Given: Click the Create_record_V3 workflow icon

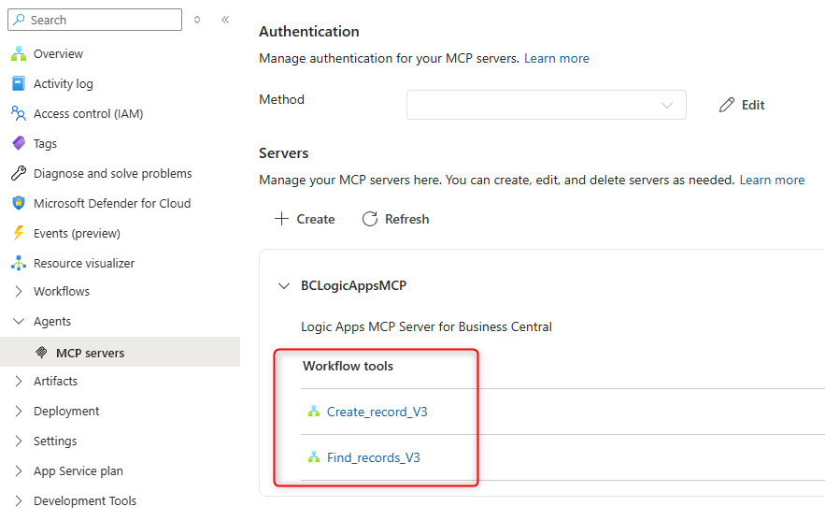Looking at the screenshot, I should pyautogui.click(x=314, y=412).
